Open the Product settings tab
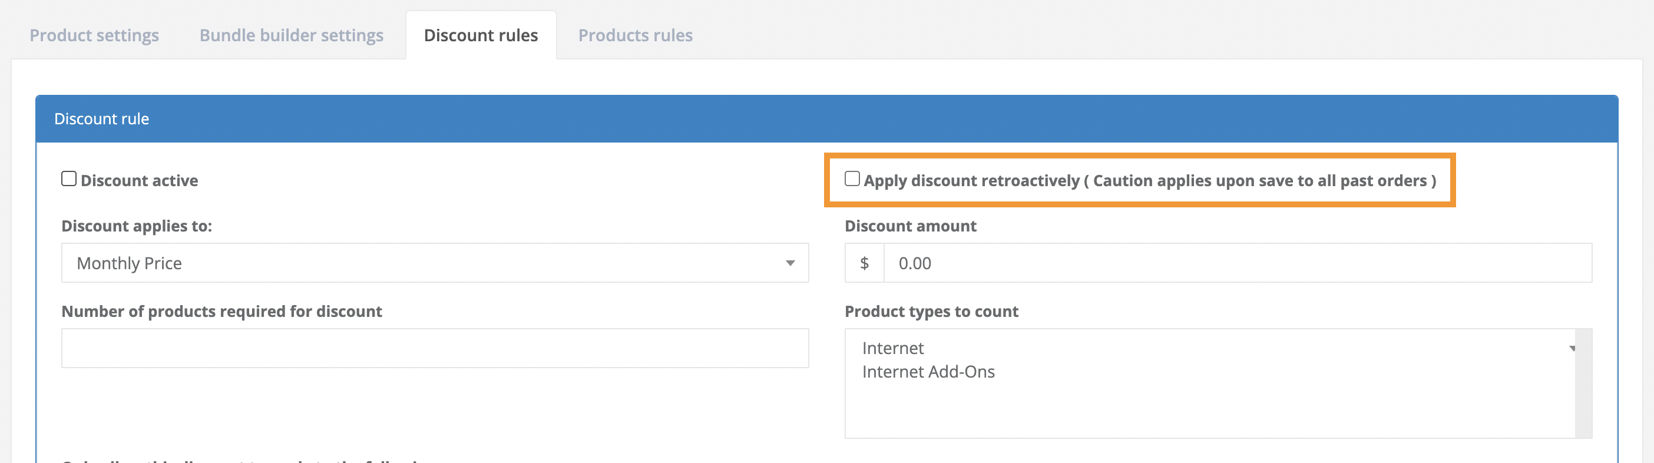 pos(94,35)
